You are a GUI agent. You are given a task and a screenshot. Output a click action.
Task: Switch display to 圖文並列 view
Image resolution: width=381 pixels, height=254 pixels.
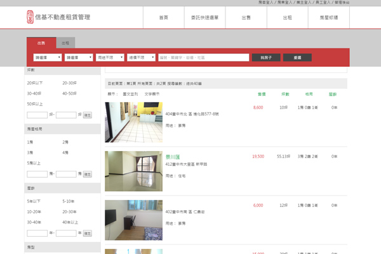130,94
